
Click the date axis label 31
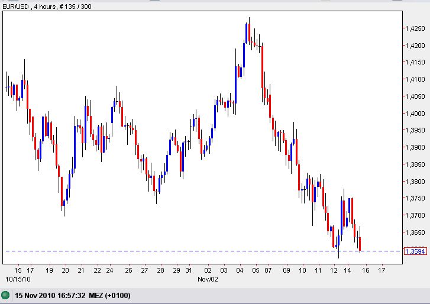point(189,270)
